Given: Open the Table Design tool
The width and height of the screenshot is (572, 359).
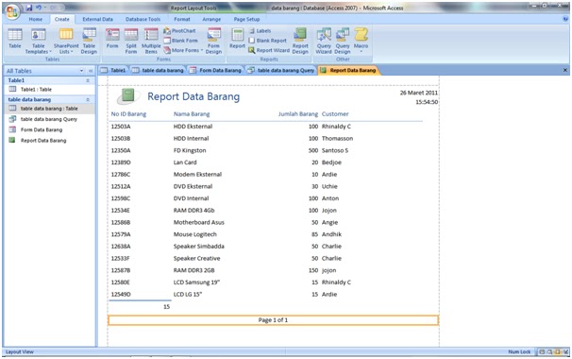Looking at the screenshot, I should 89,41.
